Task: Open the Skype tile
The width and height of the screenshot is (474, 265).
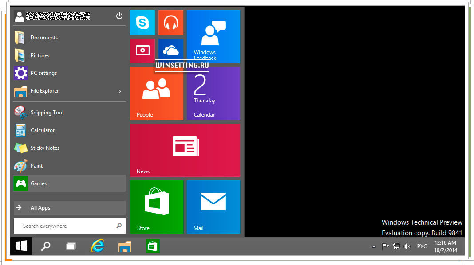Action: tap(142, 22)
